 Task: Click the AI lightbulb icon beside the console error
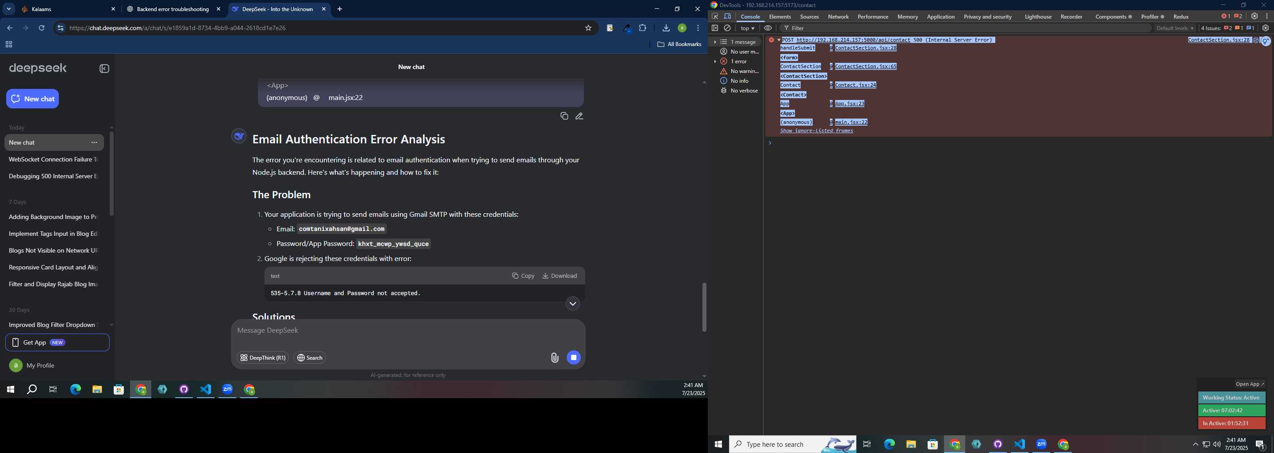(x=1266, y=42)
